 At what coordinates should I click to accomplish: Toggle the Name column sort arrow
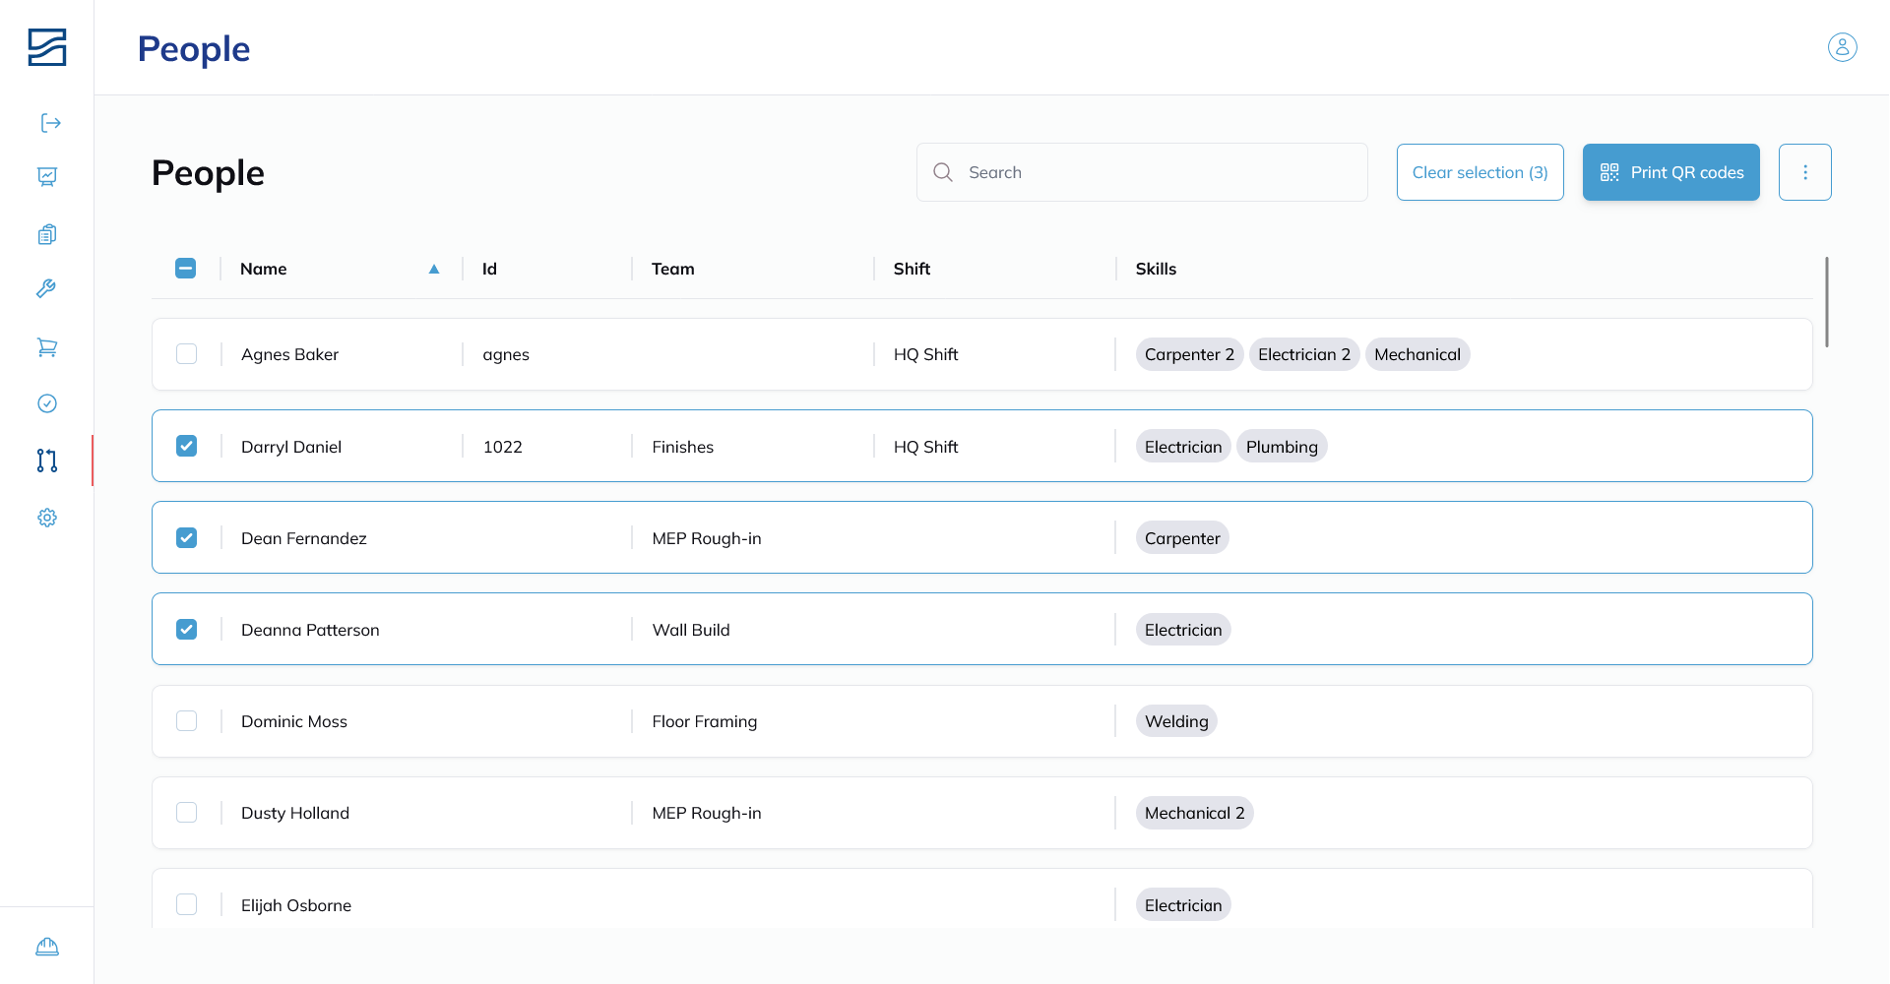pyautogui.click(x=434, y=269)
